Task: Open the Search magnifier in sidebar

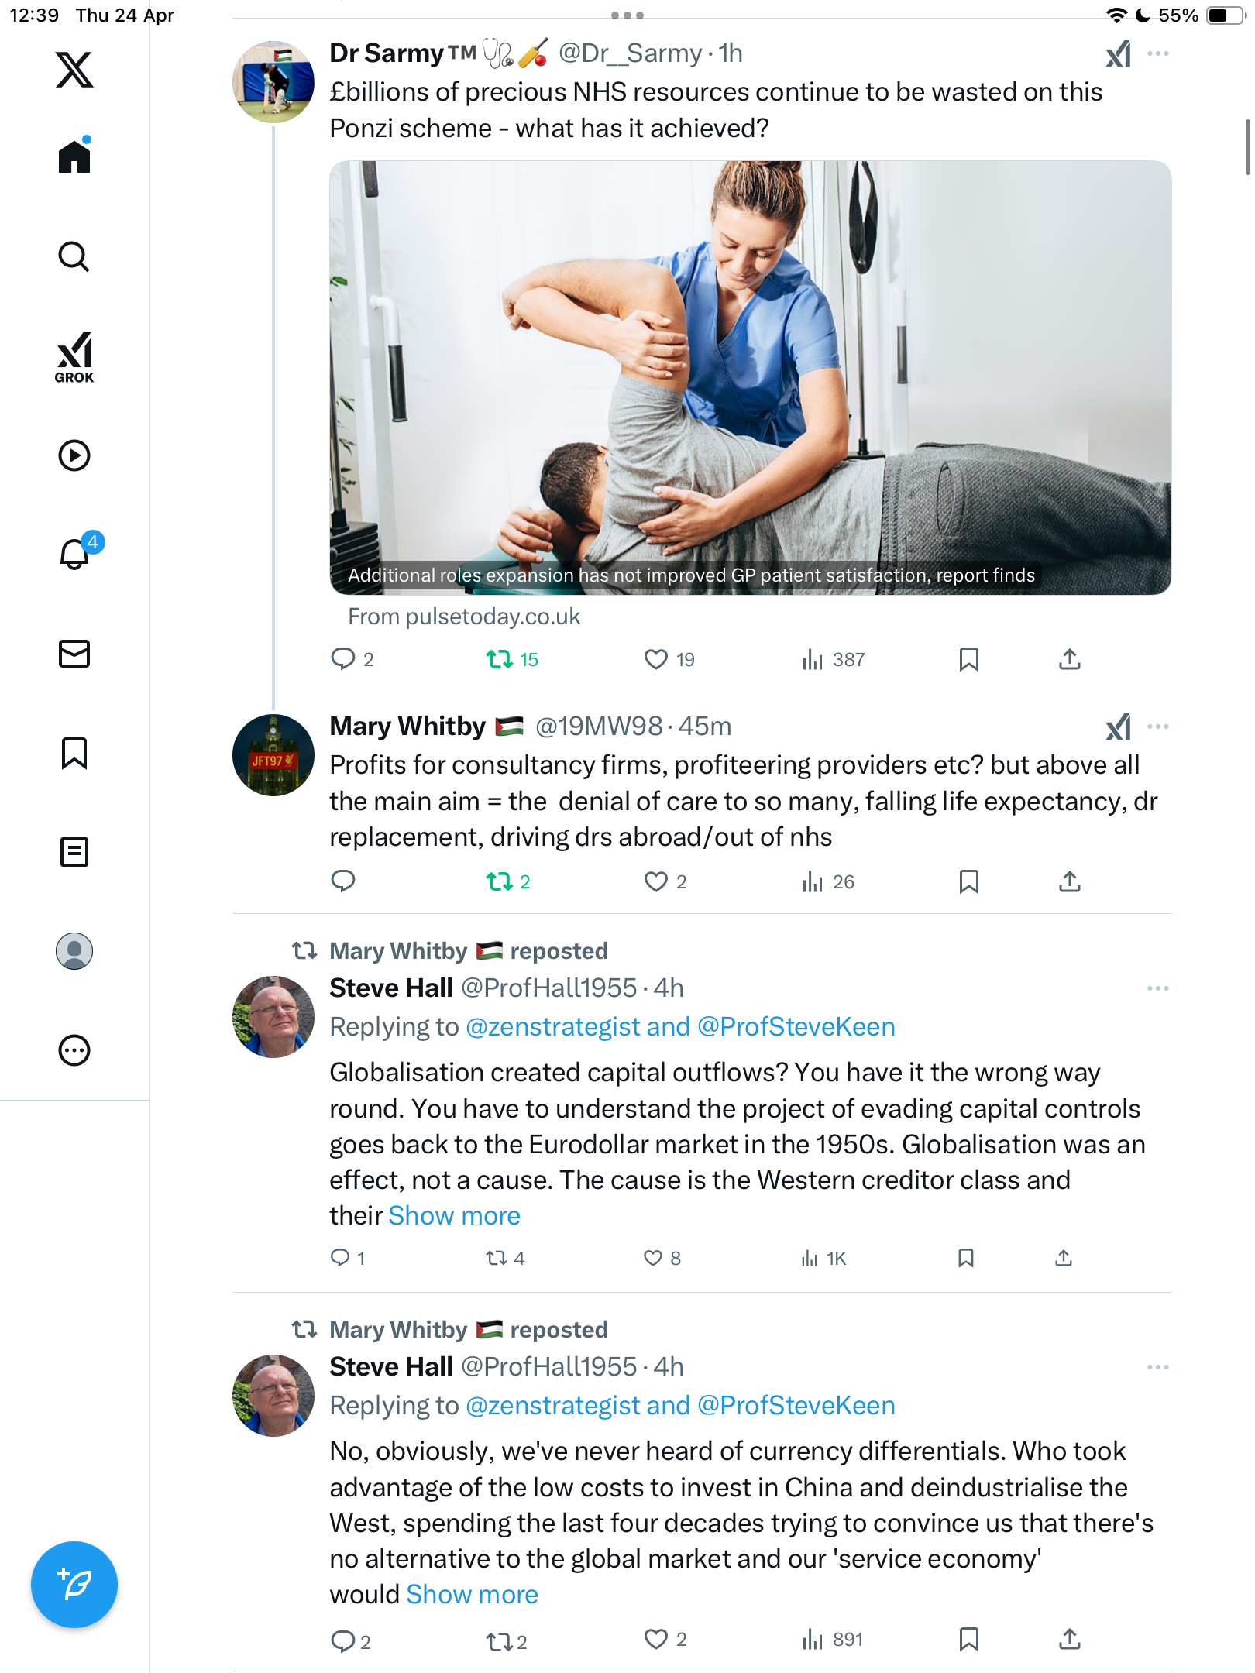Action: coord(74,256)
